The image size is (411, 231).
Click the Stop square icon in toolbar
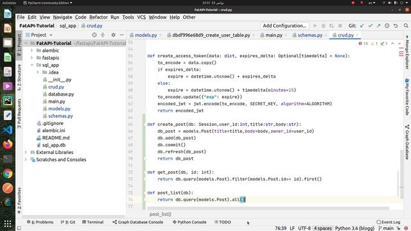coord(340,26)
